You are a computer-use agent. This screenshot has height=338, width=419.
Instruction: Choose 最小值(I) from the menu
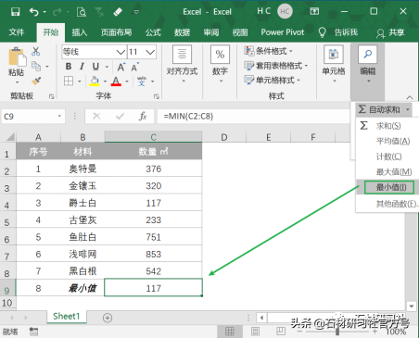coord(387,187)
